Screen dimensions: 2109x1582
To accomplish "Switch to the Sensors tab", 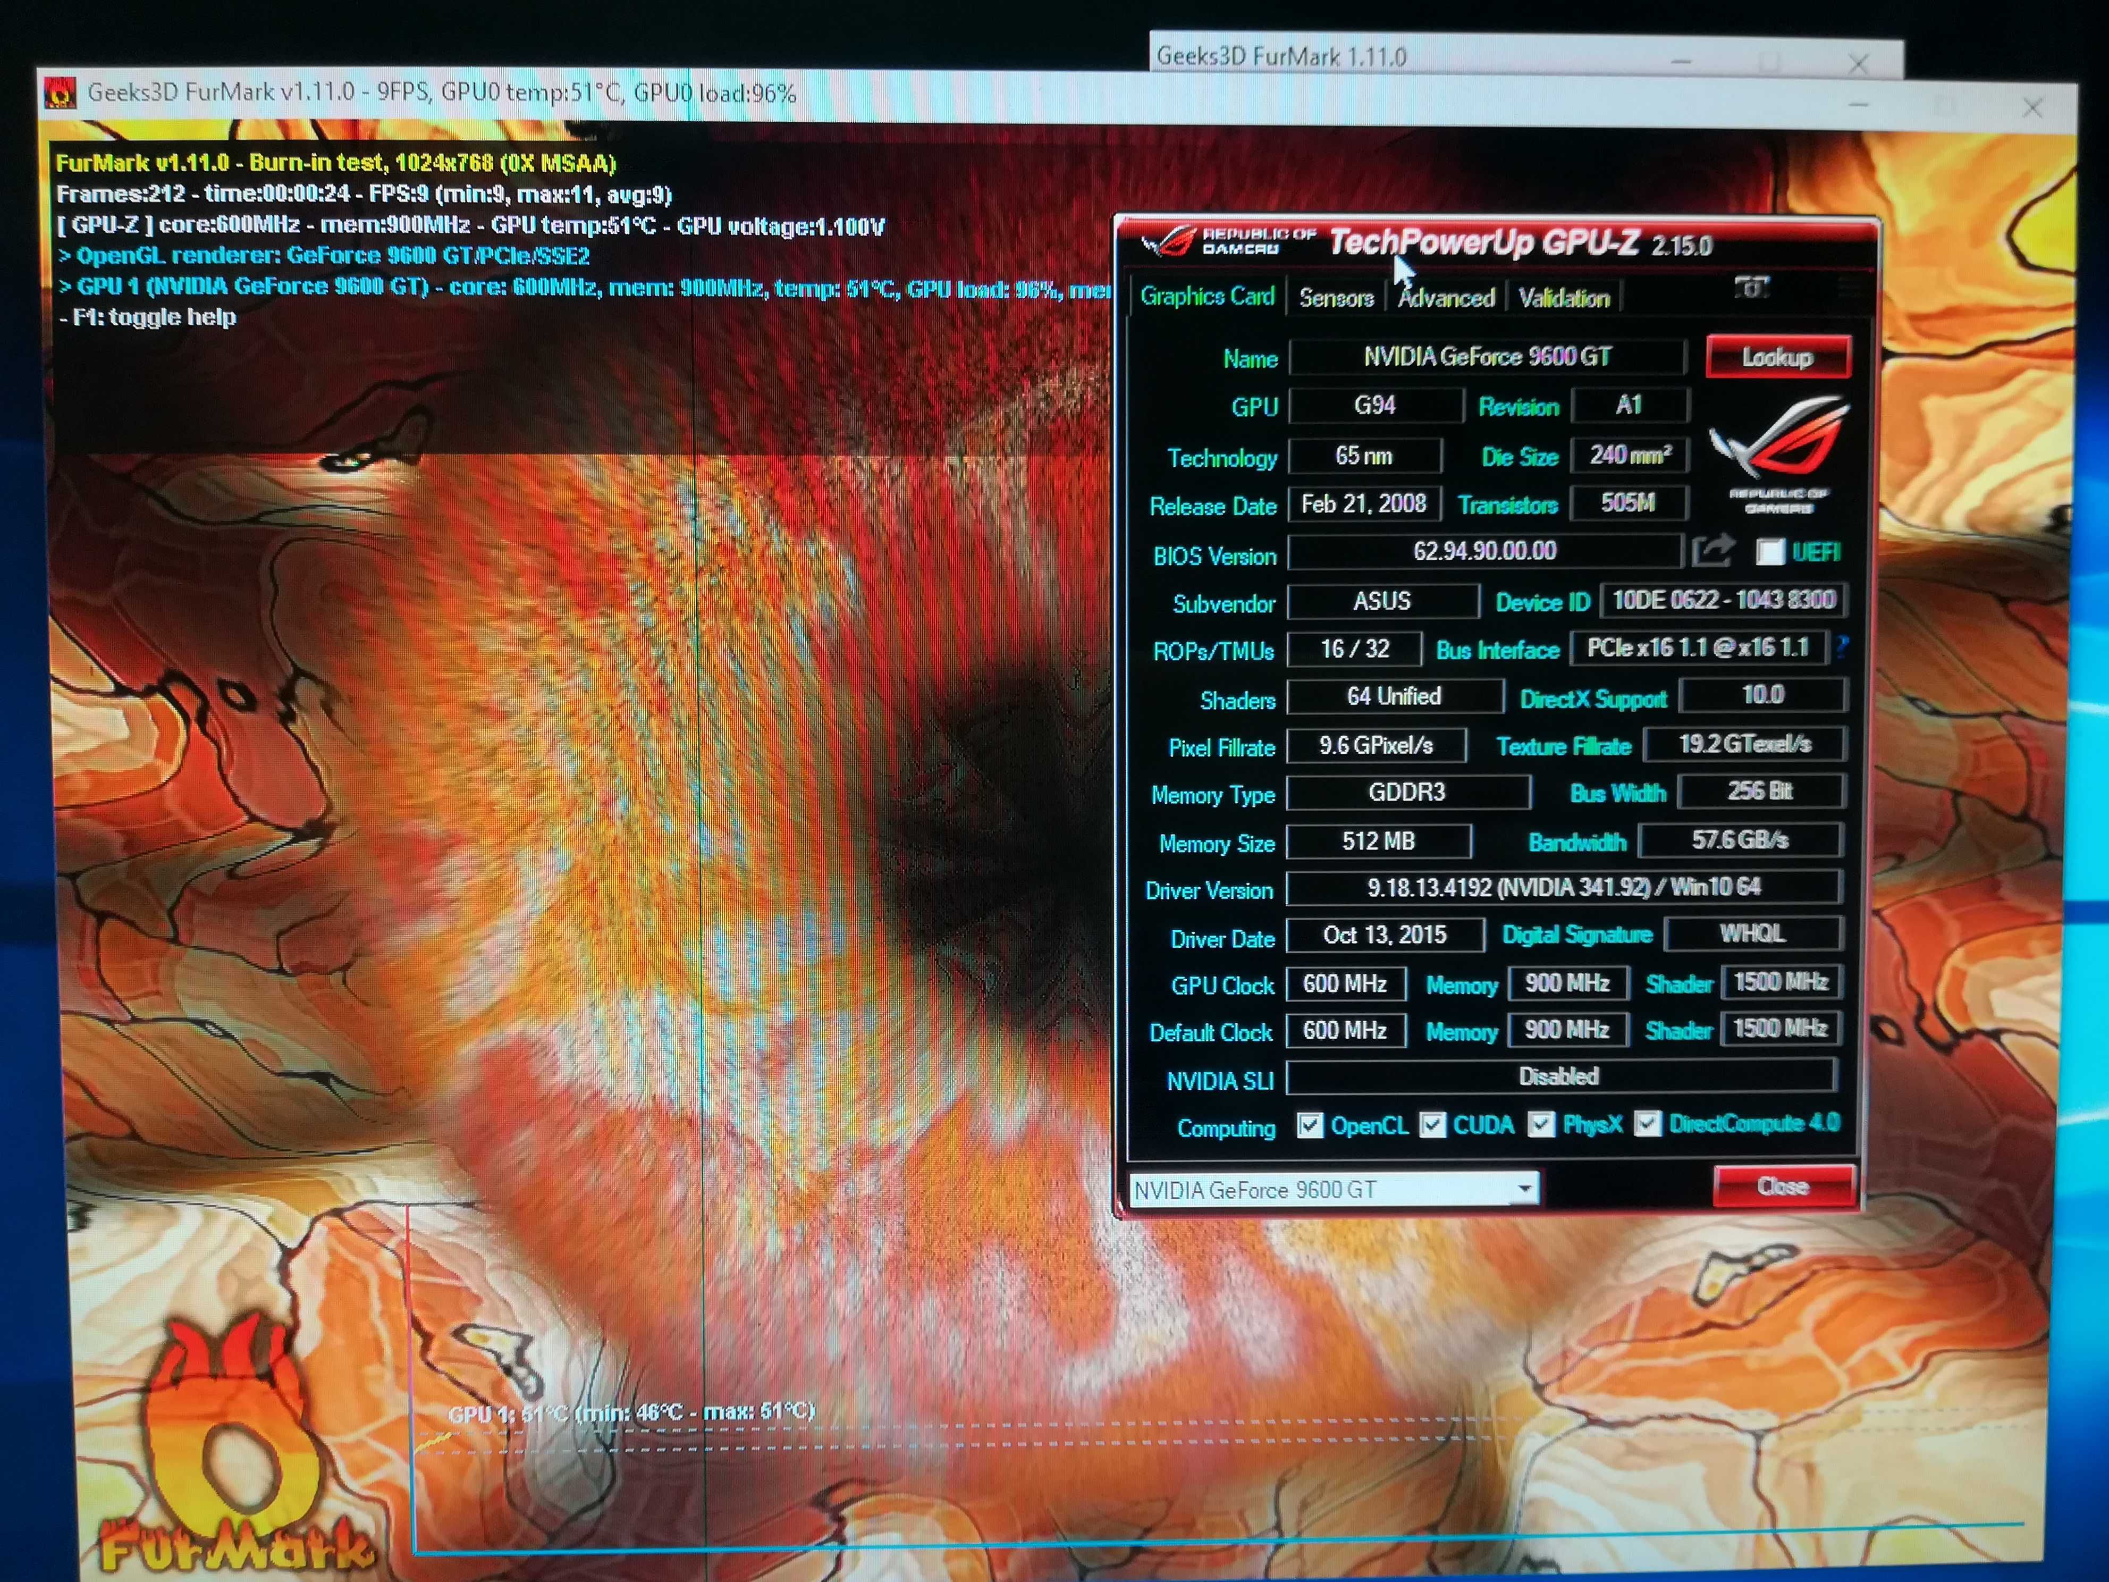I will (x=1336, y=298).
